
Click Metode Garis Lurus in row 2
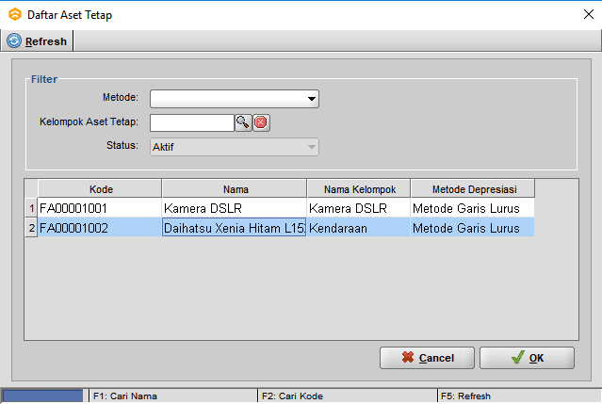[x=473, y=228]
